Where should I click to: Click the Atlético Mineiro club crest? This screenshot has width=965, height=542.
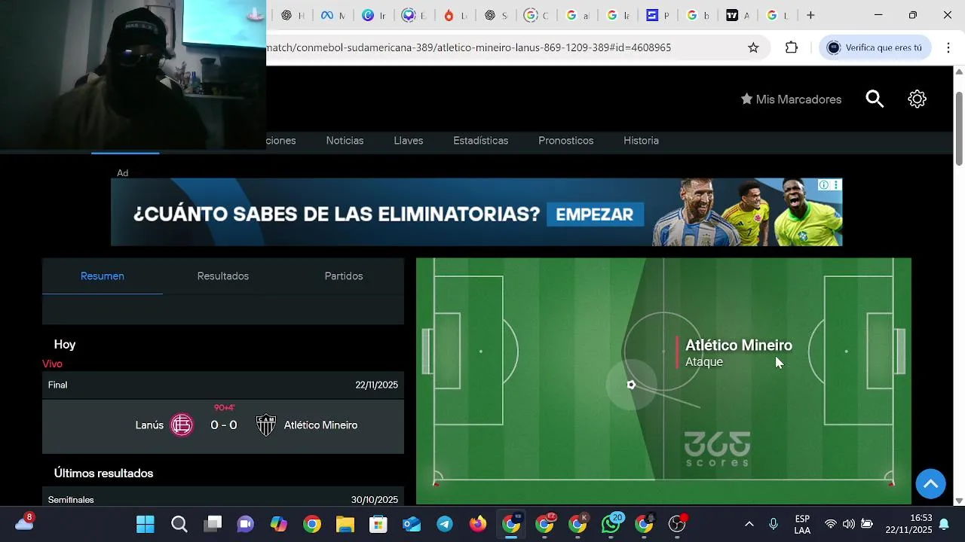[x=266, y=425]
